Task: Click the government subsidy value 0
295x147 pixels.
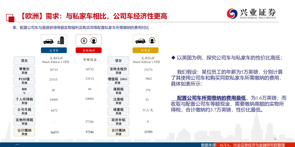Action: (148, 121)
